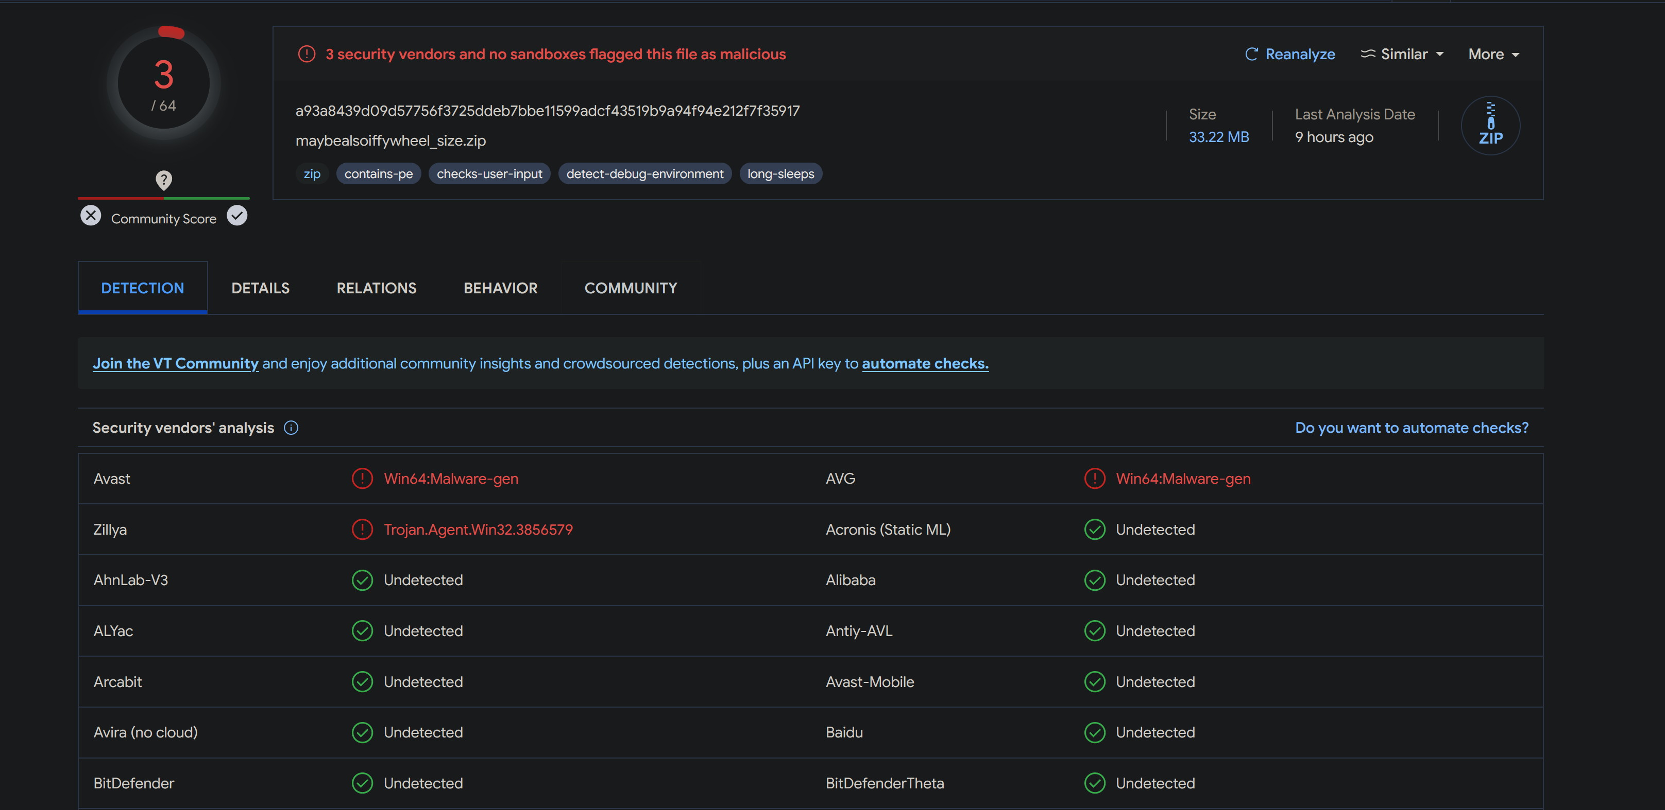
Task: Click Avast's red detection warning icon
Action: pos(362,478)
